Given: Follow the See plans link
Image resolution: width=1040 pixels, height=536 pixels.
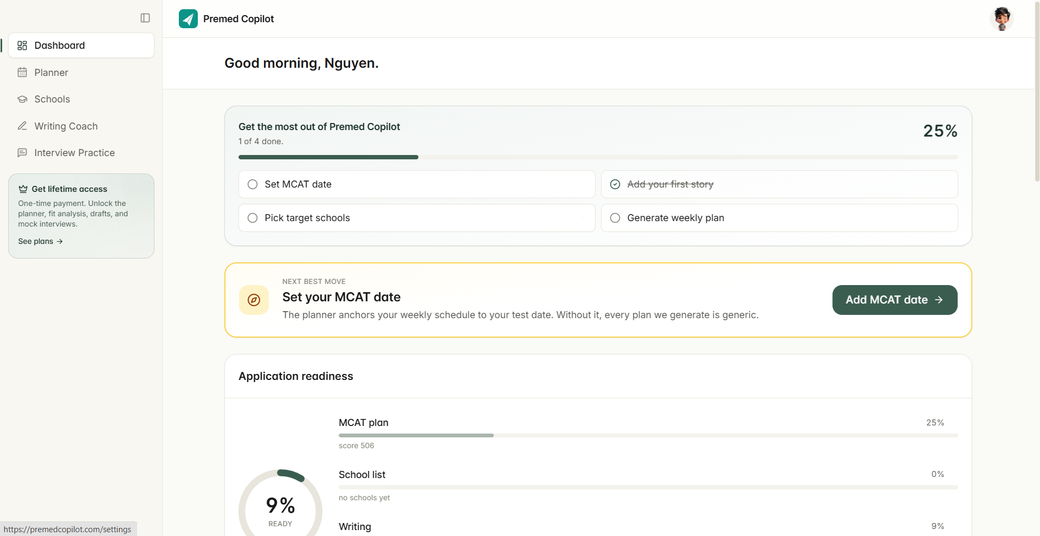Looking at the screenshot, I should tap(41, 241).
